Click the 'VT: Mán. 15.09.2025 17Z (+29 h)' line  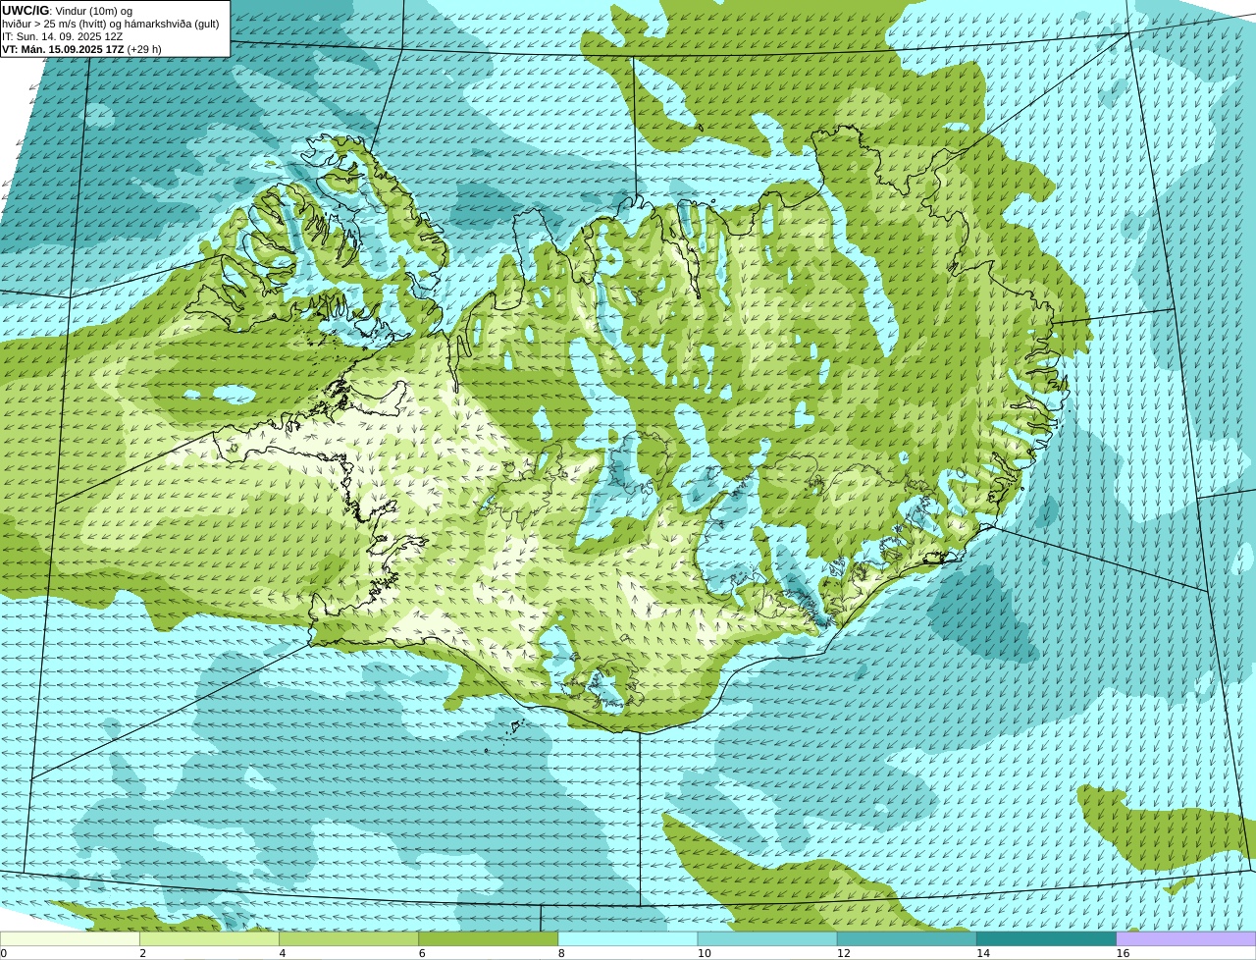(82, 49)
